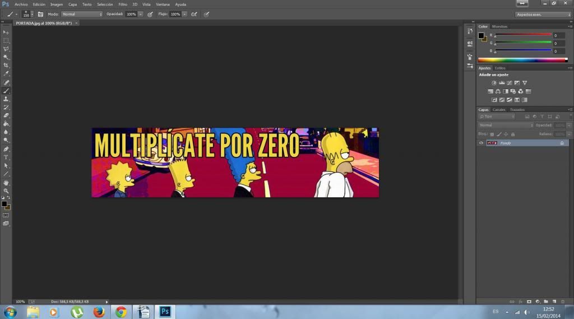Click the color spectrum ramp
Image resolution: width=574 pixels, height=319 pixels.
522,60
